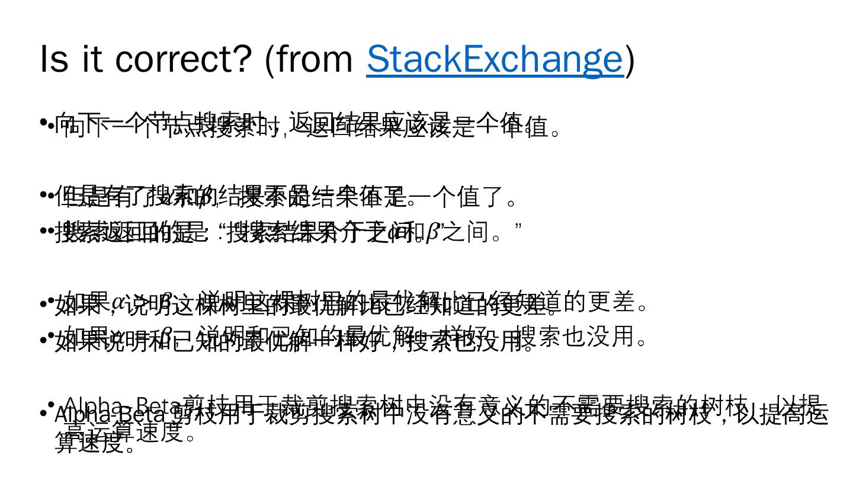Open the StackExchange hyperlink in the title

pyautogui.click(x=495, y=59)
